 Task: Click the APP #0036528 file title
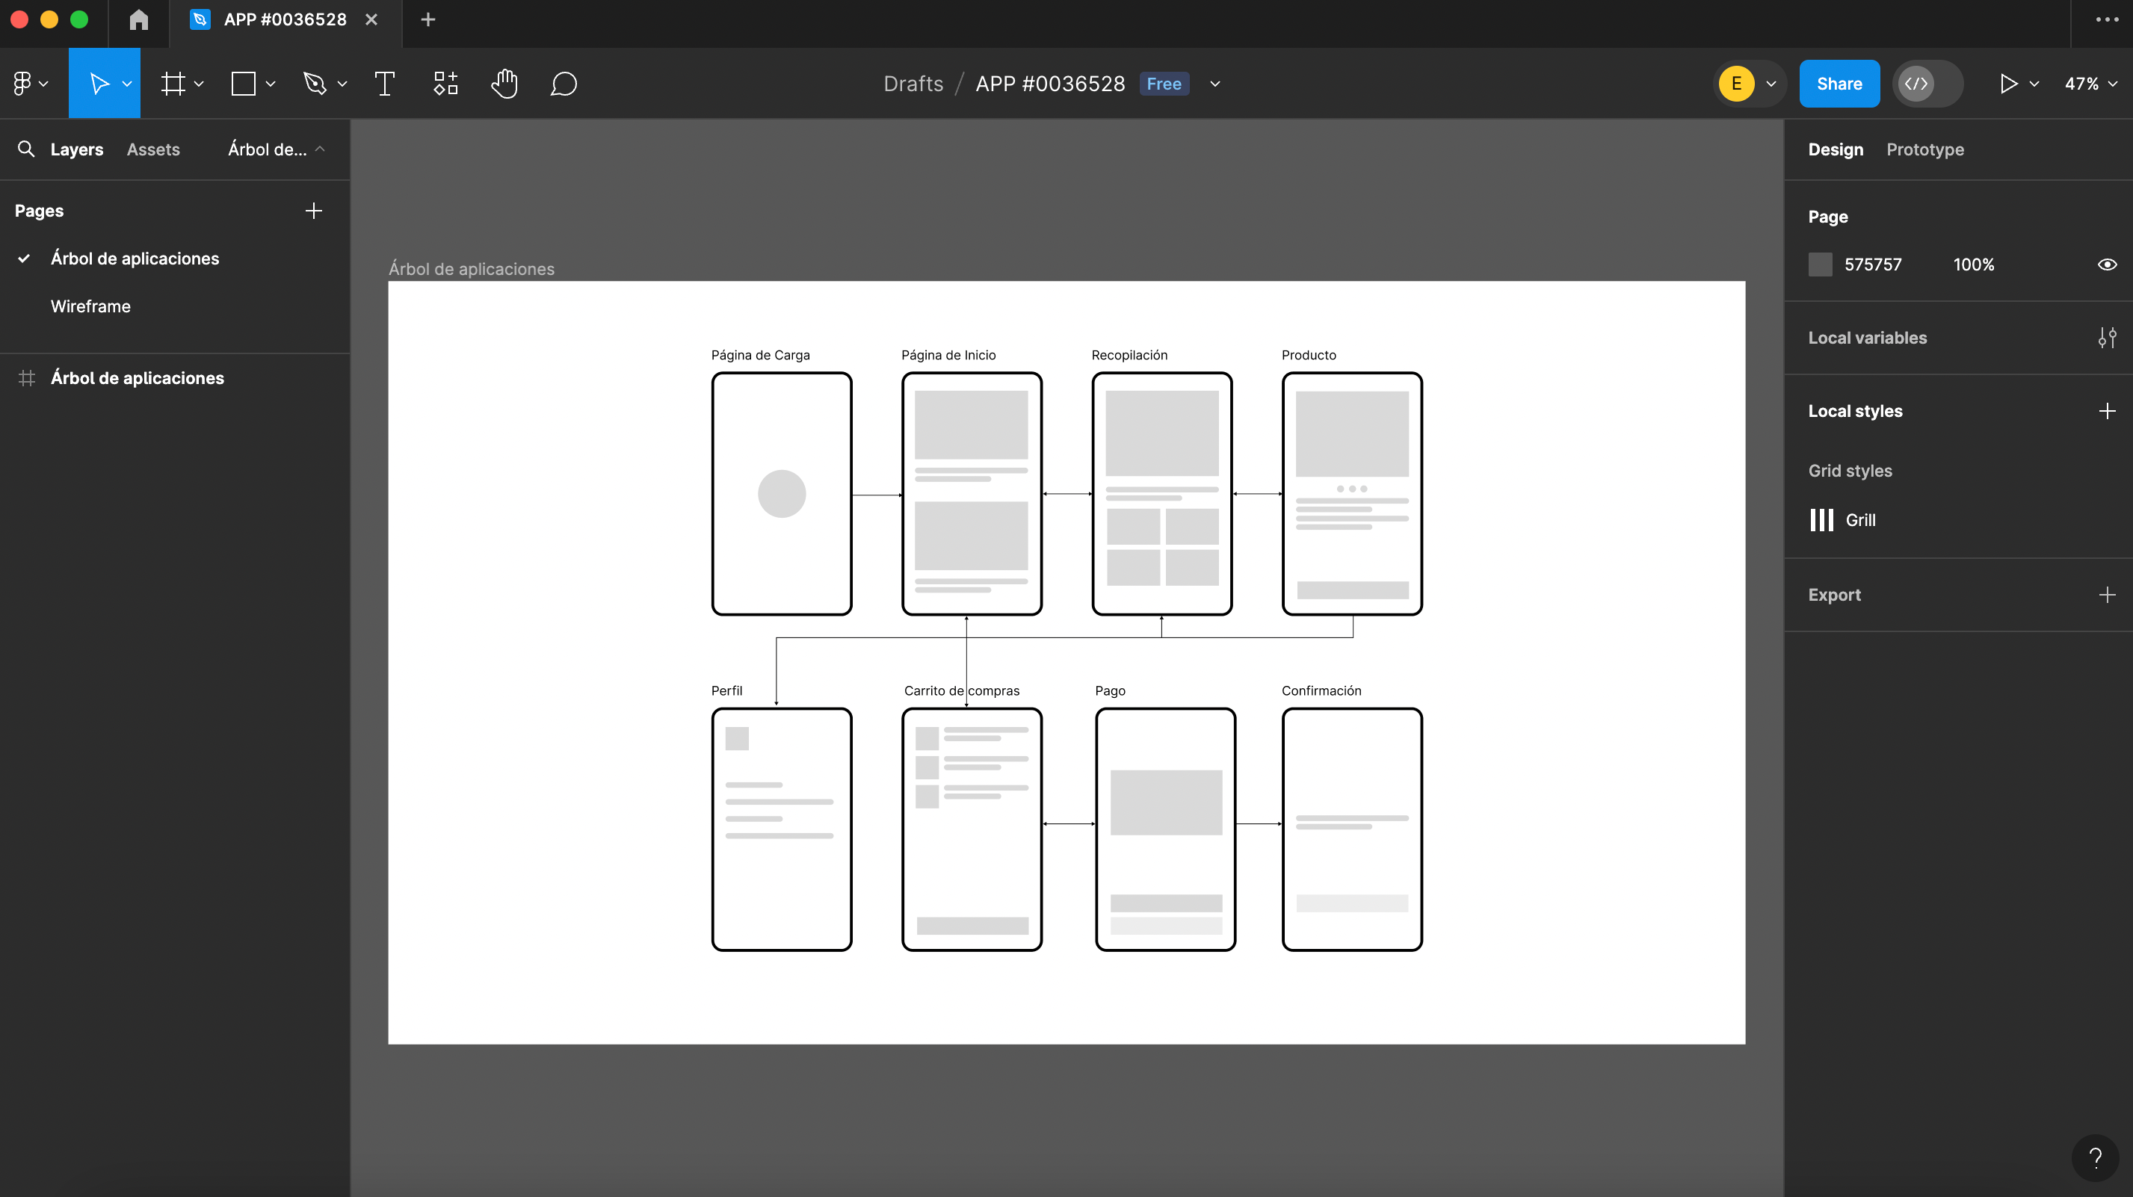[x=1050, y=84]
